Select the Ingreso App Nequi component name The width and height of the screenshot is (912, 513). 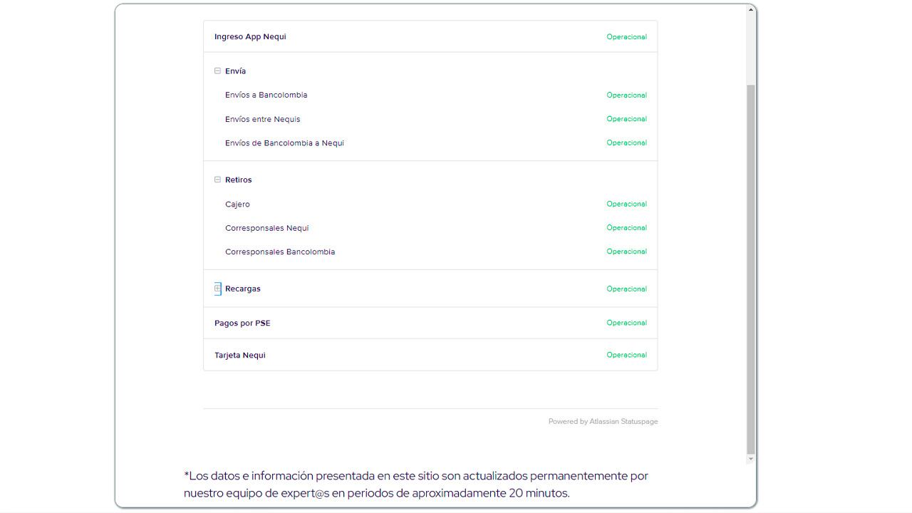(250, 37)
